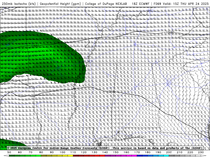Click the 190 value on the color scale
This screenshot has width=210, height=157.
click(x=158, y=152)
